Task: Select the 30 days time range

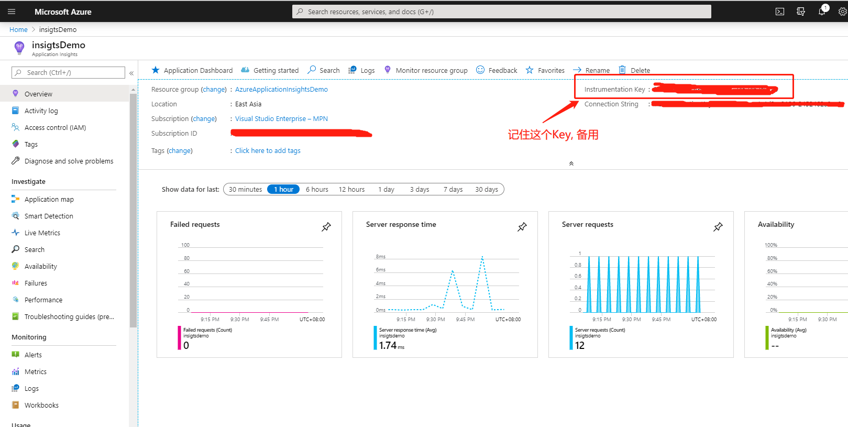Action: [x=487, y=189]
